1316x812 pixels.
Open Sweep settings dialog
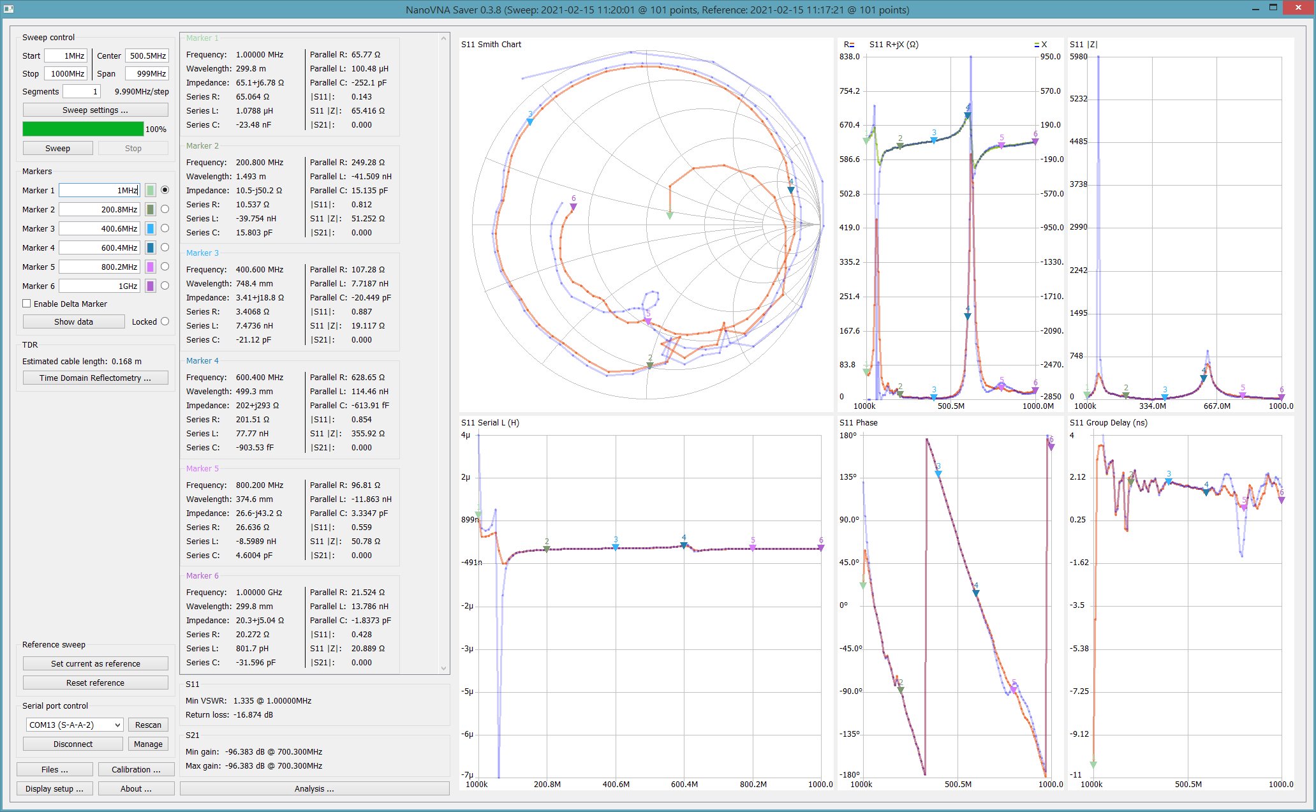point(96,110)
